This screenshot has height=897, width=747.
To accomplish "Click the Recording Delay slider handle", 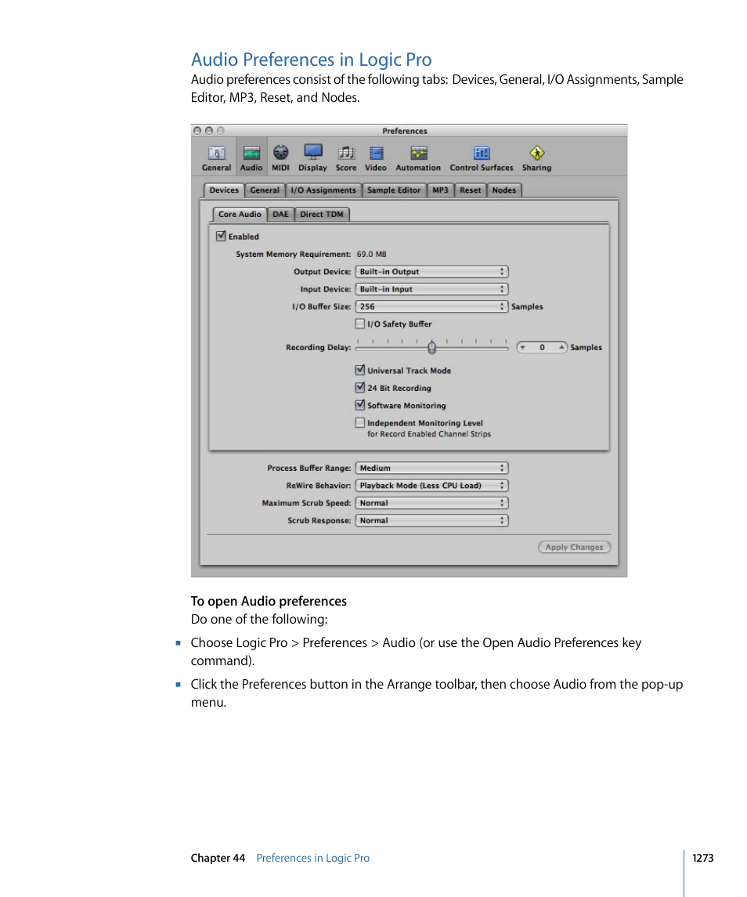I will click(432, 347).
